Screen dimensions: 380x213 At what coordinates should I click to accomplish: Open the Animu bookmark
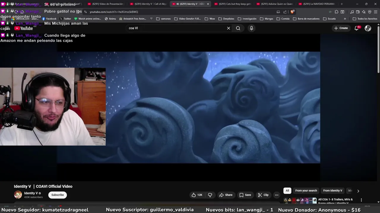[110, 19]
